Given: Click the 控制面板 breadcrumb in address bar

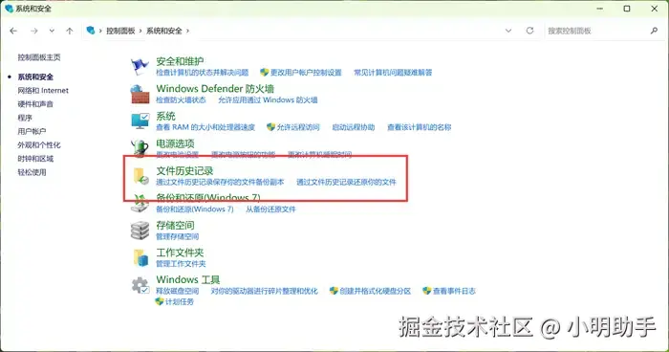Looking at the screenshot, I should click(120, 31).
